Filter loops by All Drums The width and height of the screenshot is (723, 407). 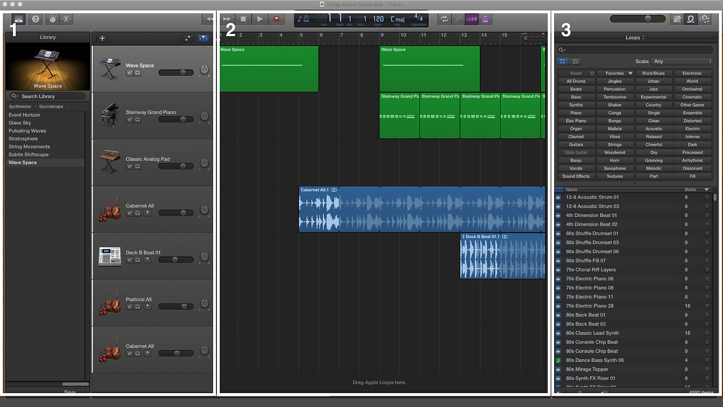pos(576,81)
